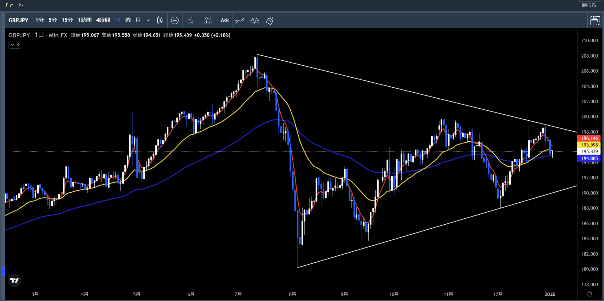Select the 1分 timeframe
Screen dimensions: 604x301
(x=40, y=20)
